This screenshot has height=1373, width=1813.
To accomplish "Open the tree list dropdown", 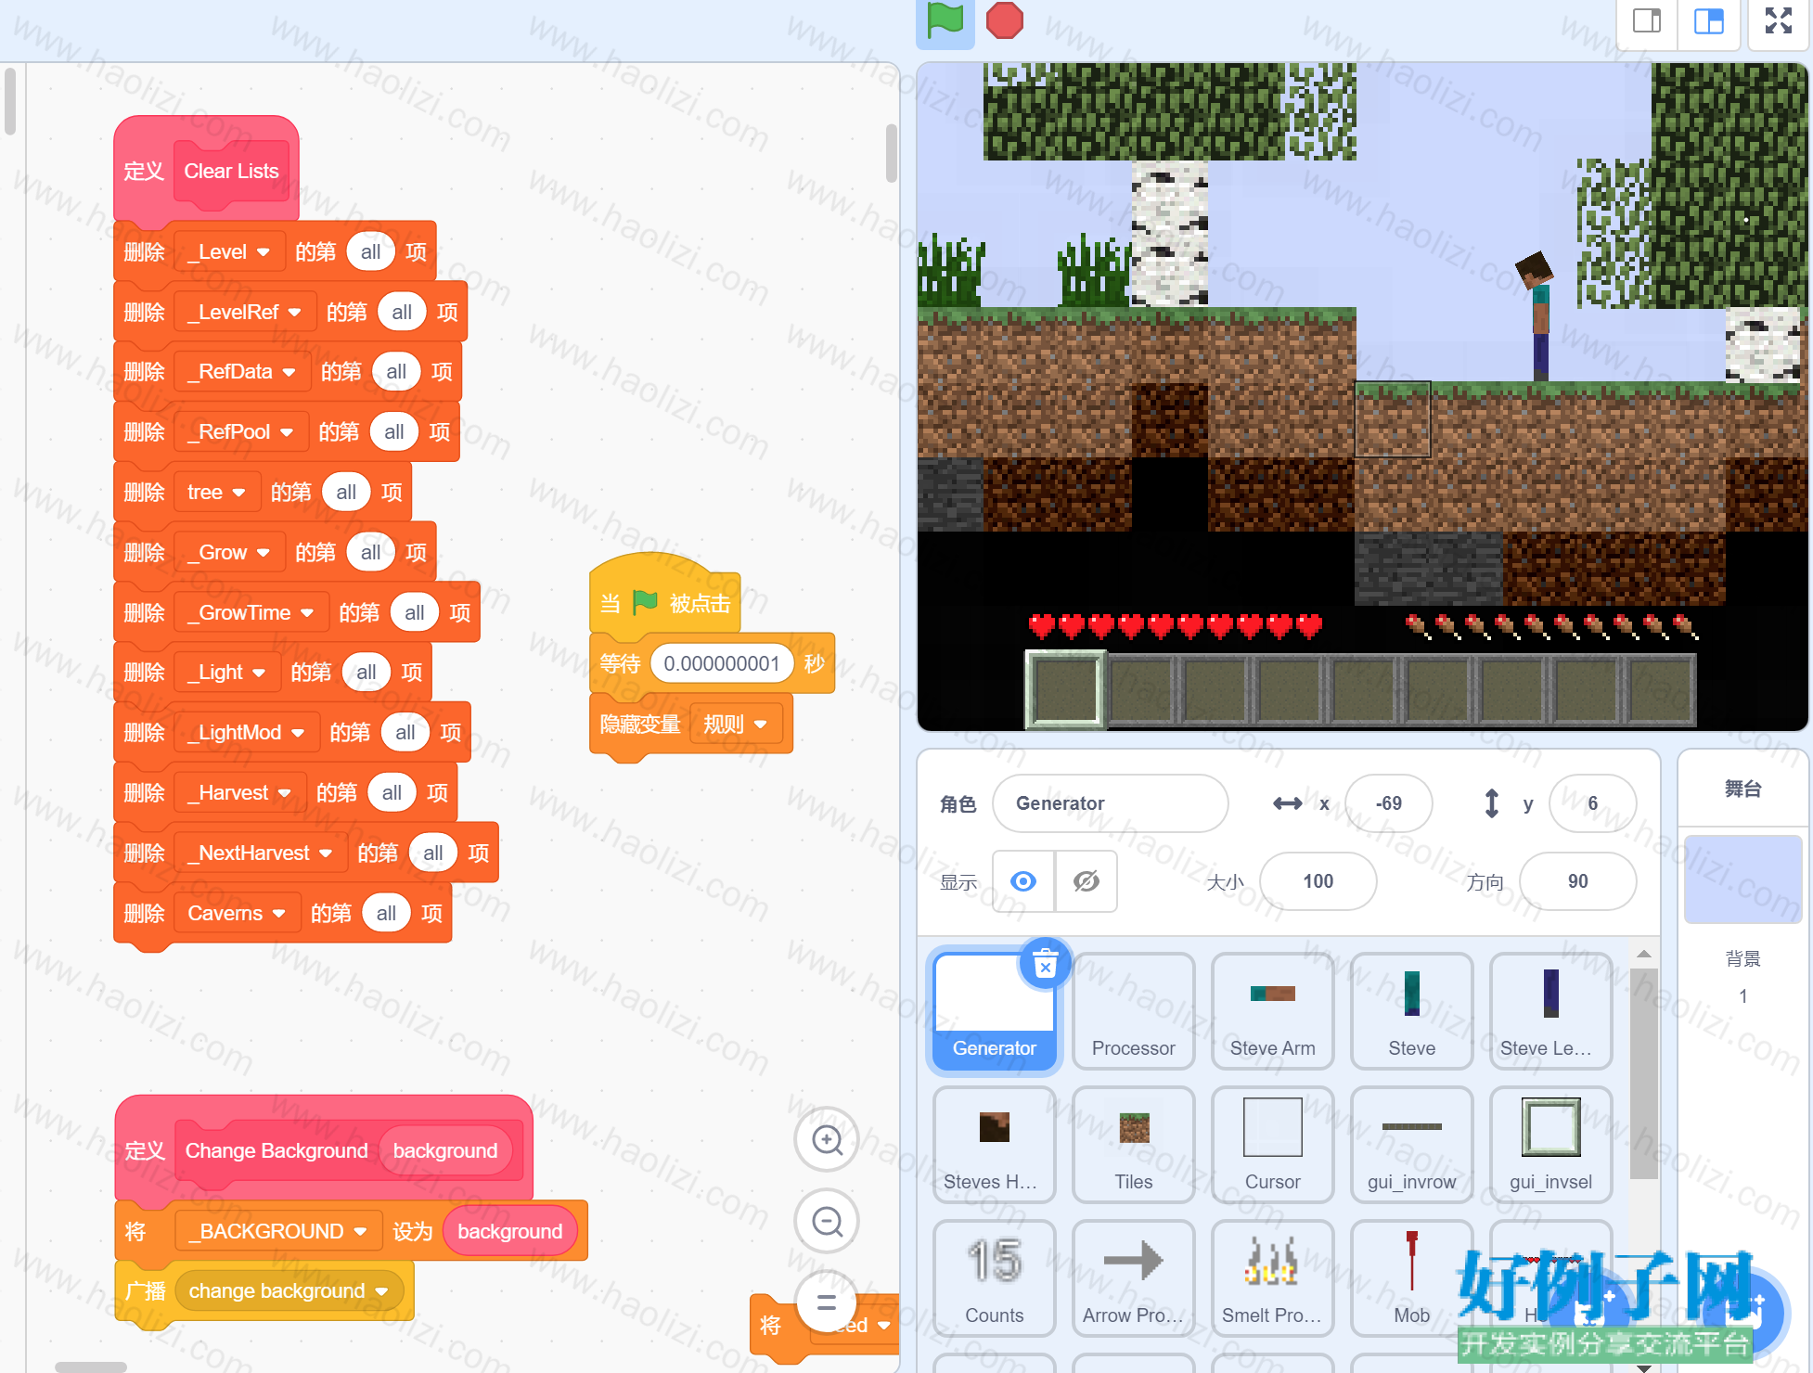I will (x=217, y=493).
